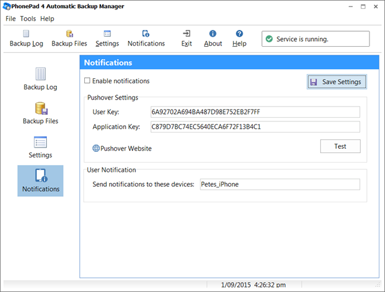Click the About info icon in toolbar
Image resolution: width=385 pixels, height=292 pixels.
[x=213, y=34]
